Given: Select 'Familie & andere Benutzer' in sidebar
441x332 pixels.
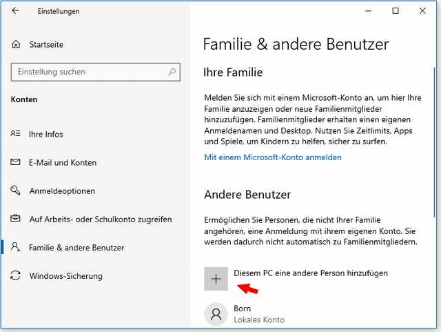Looking at the screenshot, I should coord(76,248).
